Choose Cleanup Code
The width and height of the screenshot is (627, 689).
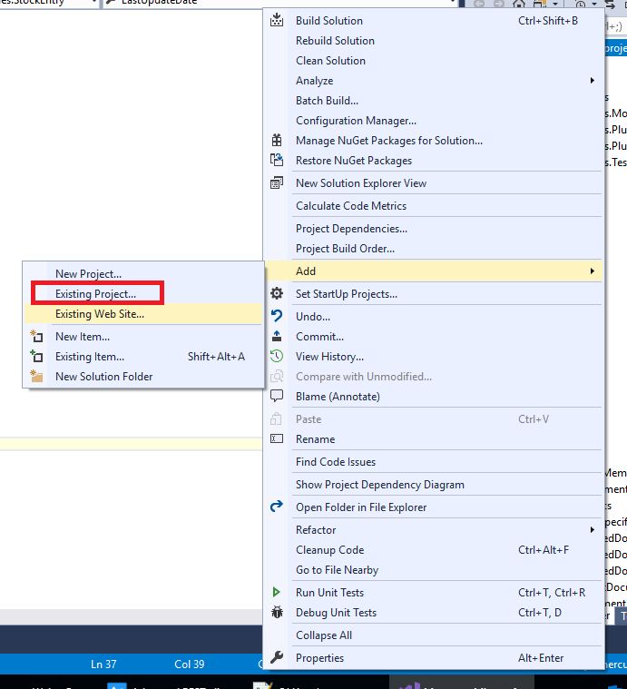[x=329, y=550]
